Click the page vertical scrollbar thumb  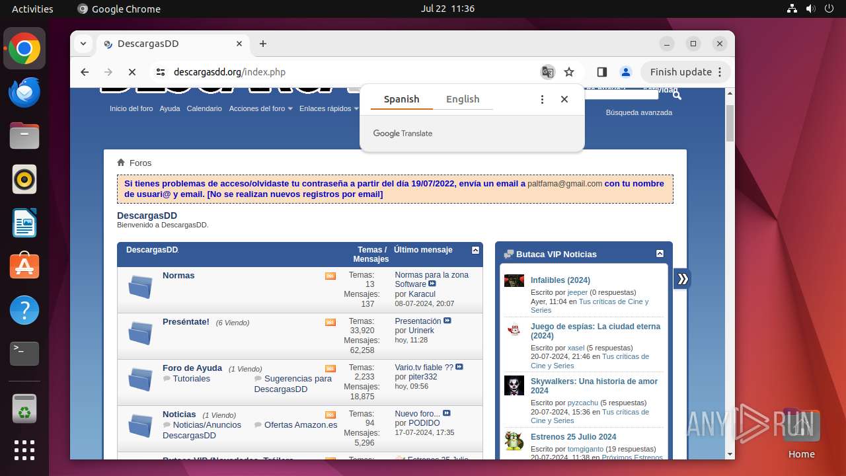pyautogui.click(x=730, y=123)
